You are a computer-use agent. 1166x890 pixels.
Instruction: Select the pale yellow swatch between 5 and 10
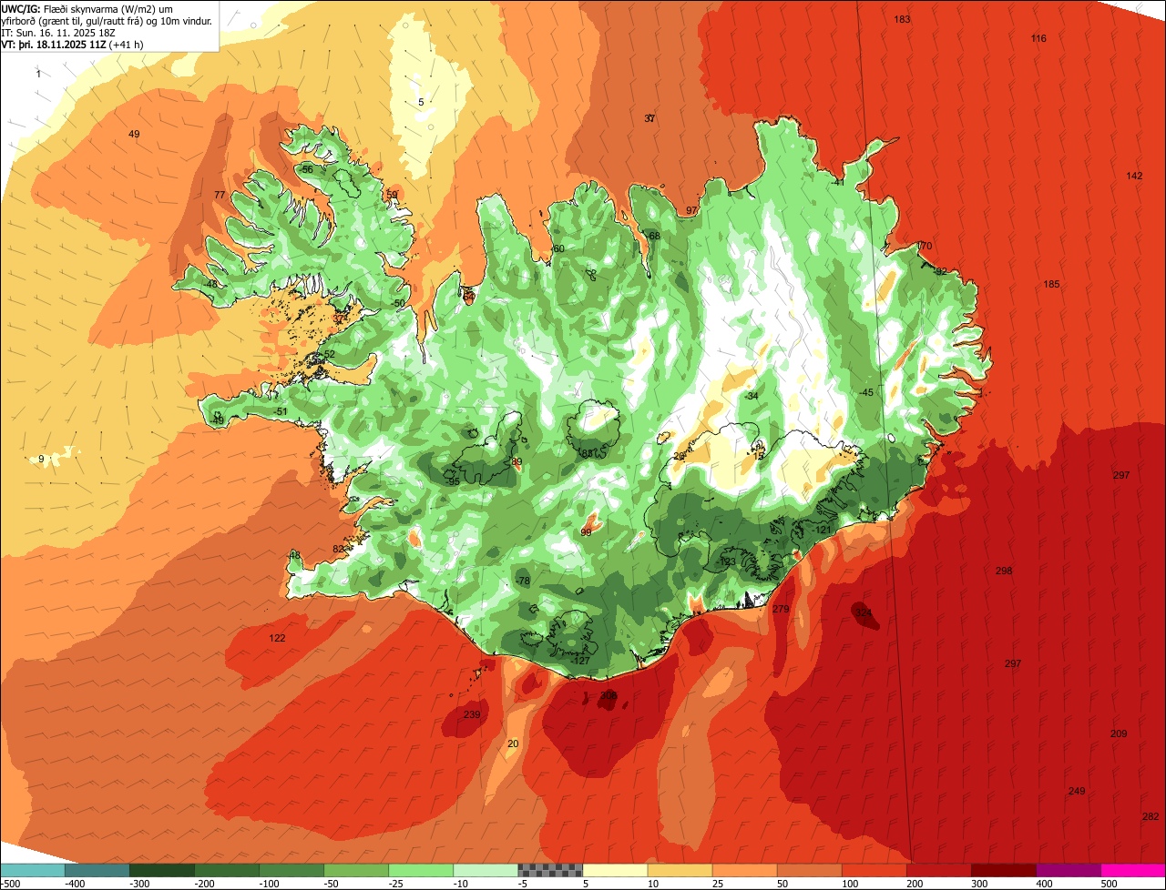(615, 870)
